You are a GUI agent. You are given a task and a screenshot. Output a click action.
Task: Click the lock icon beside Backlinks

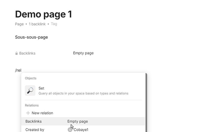click(x=16, y=53)
